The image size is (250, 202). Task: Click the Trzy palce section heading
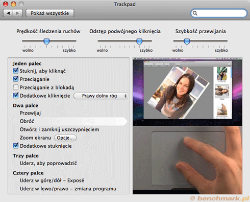point(26,156)
